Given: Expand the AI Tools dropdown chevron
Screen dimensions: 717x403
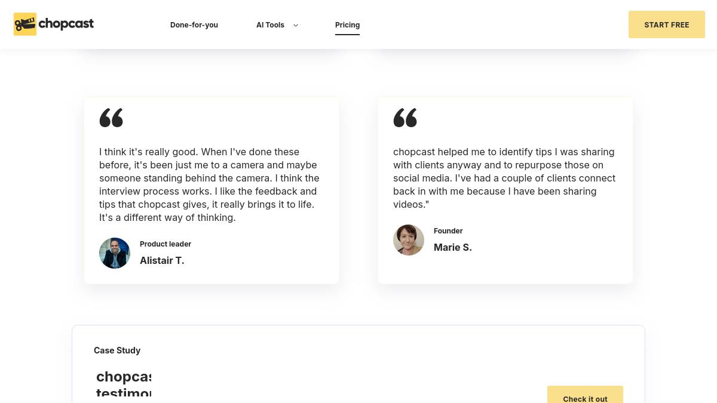Looking at the screenshot, I should [x=295, y=25].
